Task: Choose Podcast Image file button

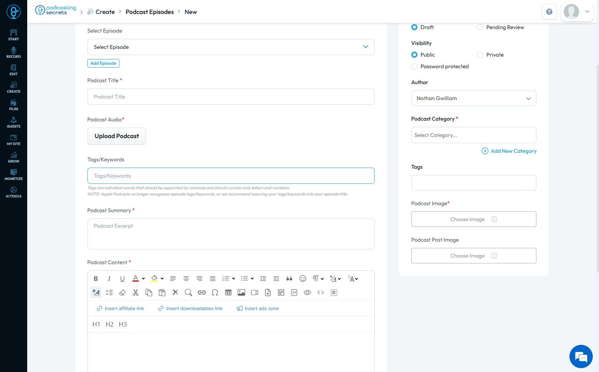Action: 473,219
